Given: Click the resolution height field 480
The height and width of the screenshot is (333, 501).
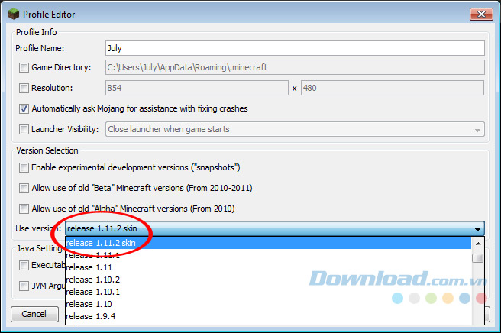Looking at the screenshot, I should tap(393, 88).
